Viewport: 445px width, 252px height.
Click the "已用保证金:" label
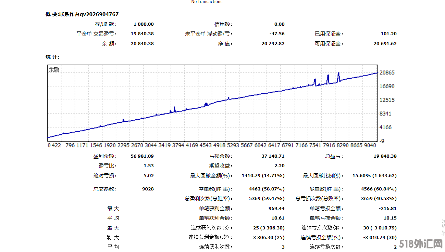click(x=329, y=34)
